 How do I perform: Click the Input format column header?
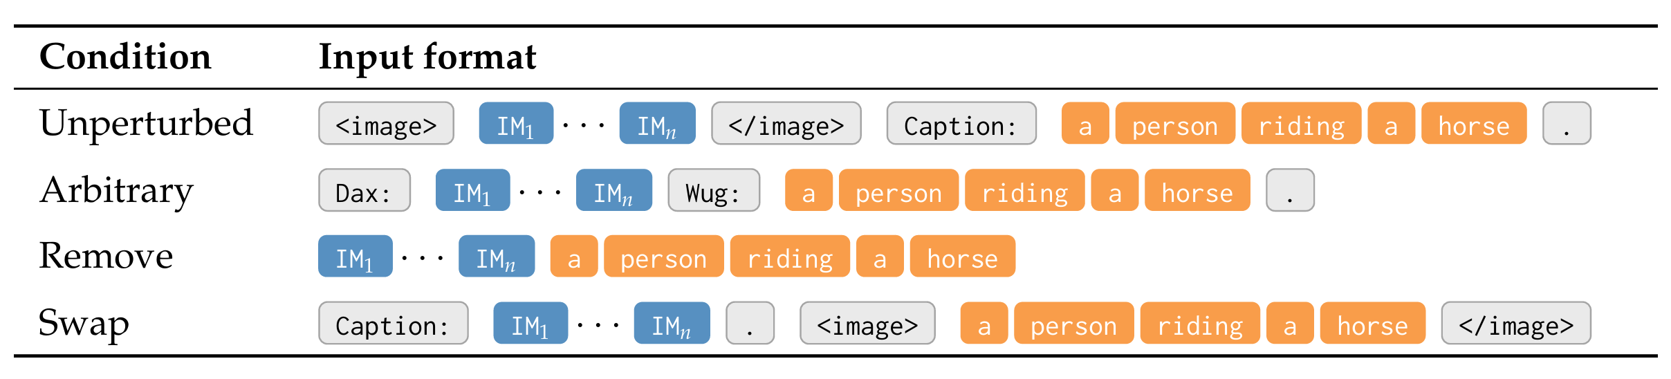pos(427,57)
